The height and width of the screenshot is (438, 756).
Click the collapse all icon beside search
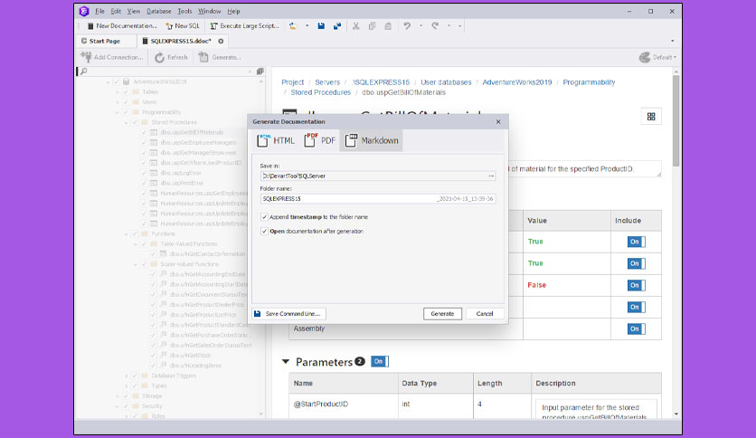260,71
